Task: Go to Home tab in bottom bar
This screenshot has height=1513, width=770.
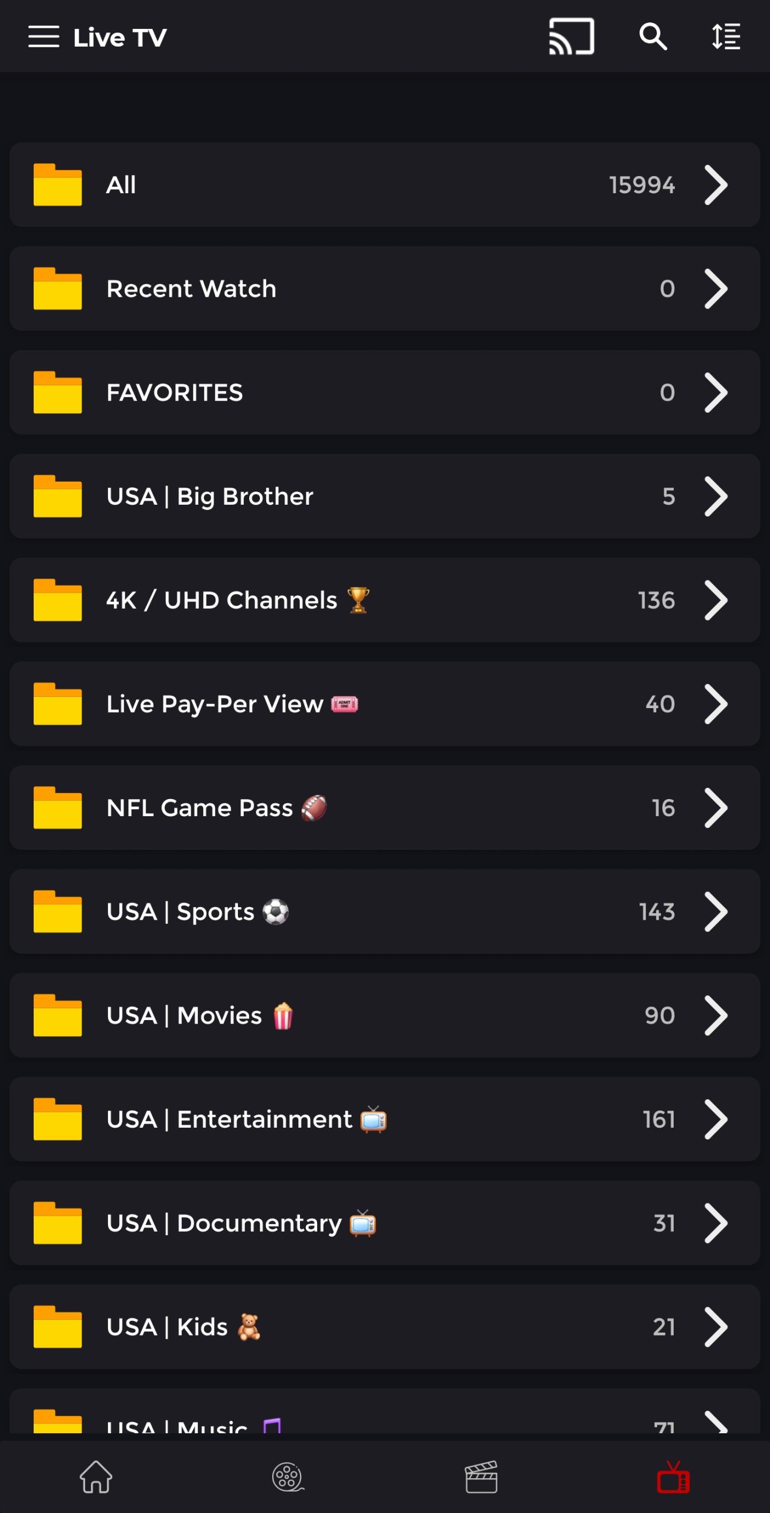Action: (x=96, y=1476)
